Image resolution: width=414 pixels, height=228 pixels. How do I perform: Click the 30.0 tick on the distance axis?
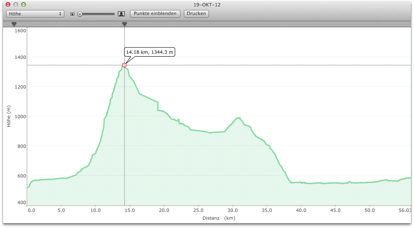(x=232, y=211)
